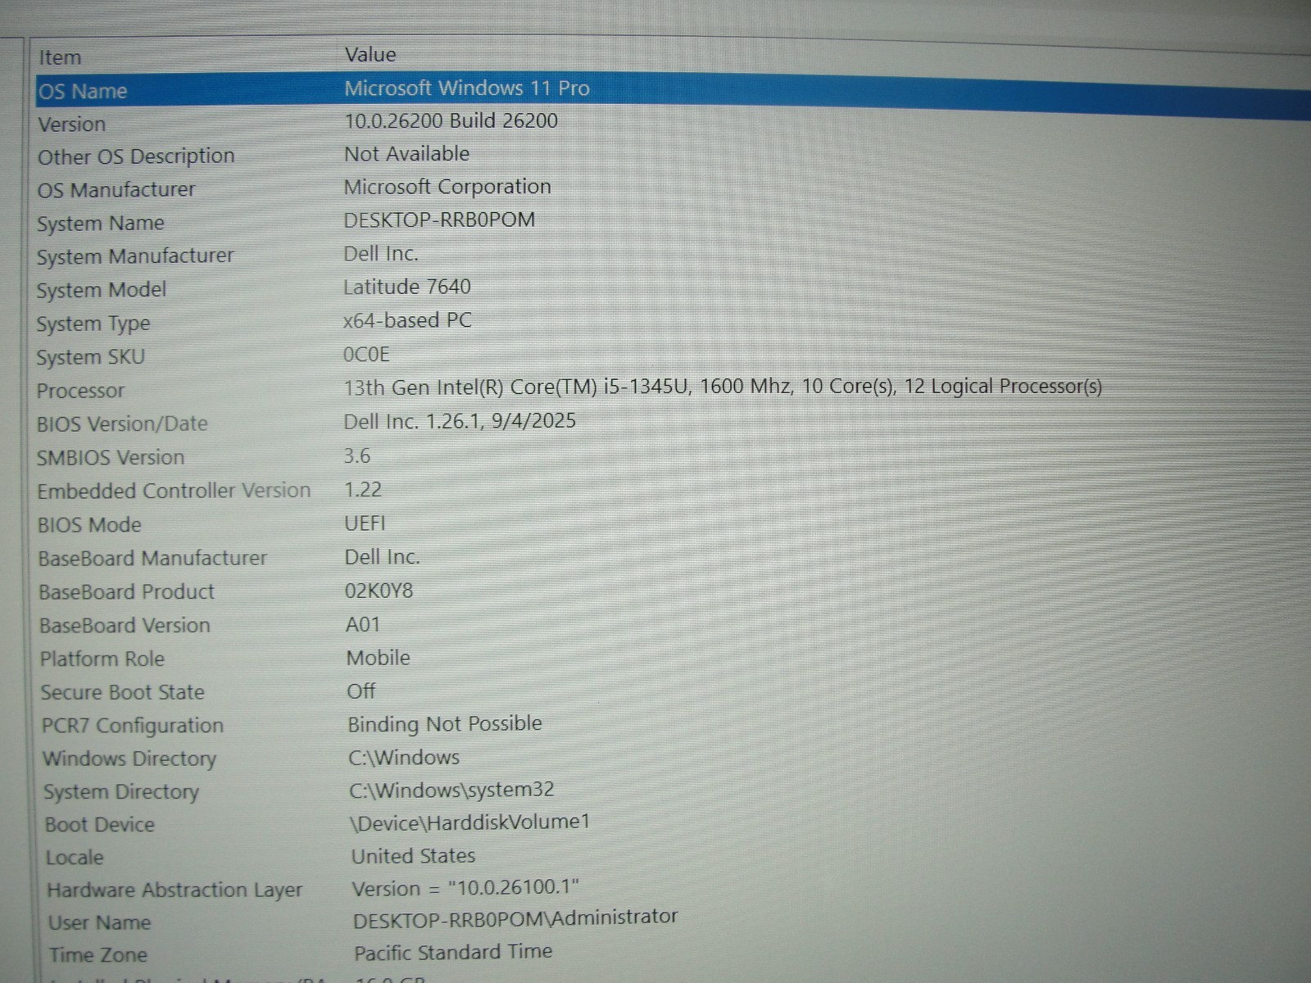Click \Device\HarddiskVolume1 value
1311x983 pixels.
coord(470,822)
